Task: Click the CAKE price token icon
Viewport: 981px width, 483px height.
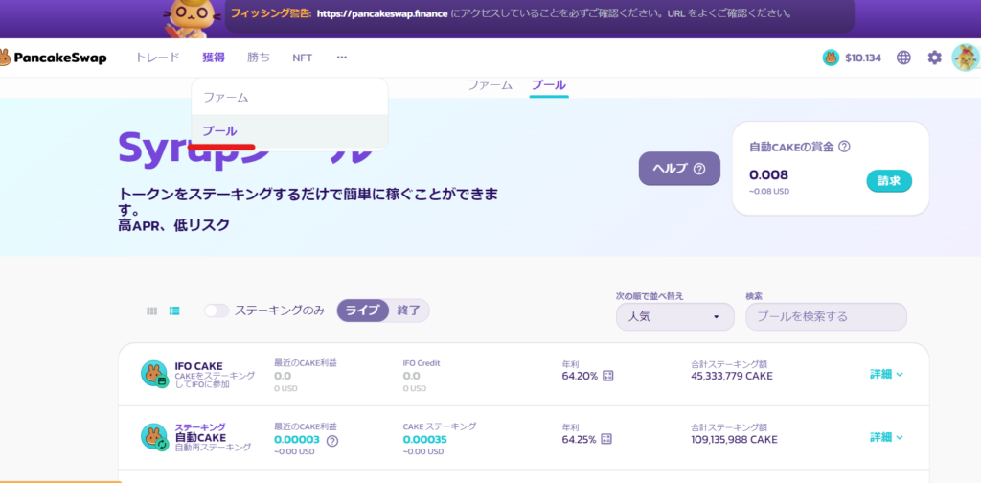Action: coord(831,58)
